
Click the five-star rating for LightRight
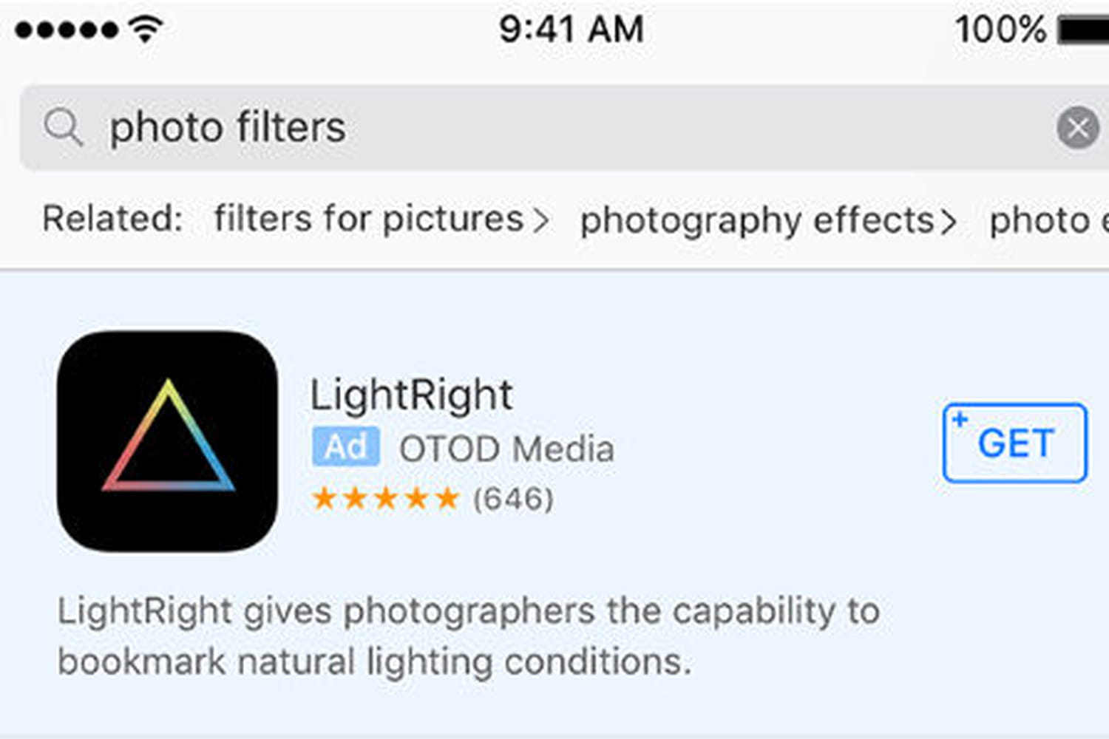tap(385, 499)
